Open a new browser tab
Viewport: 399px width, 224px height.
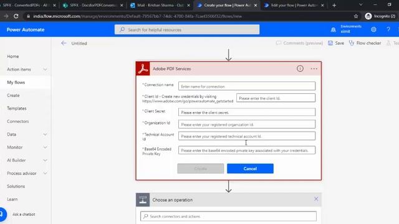334,5
